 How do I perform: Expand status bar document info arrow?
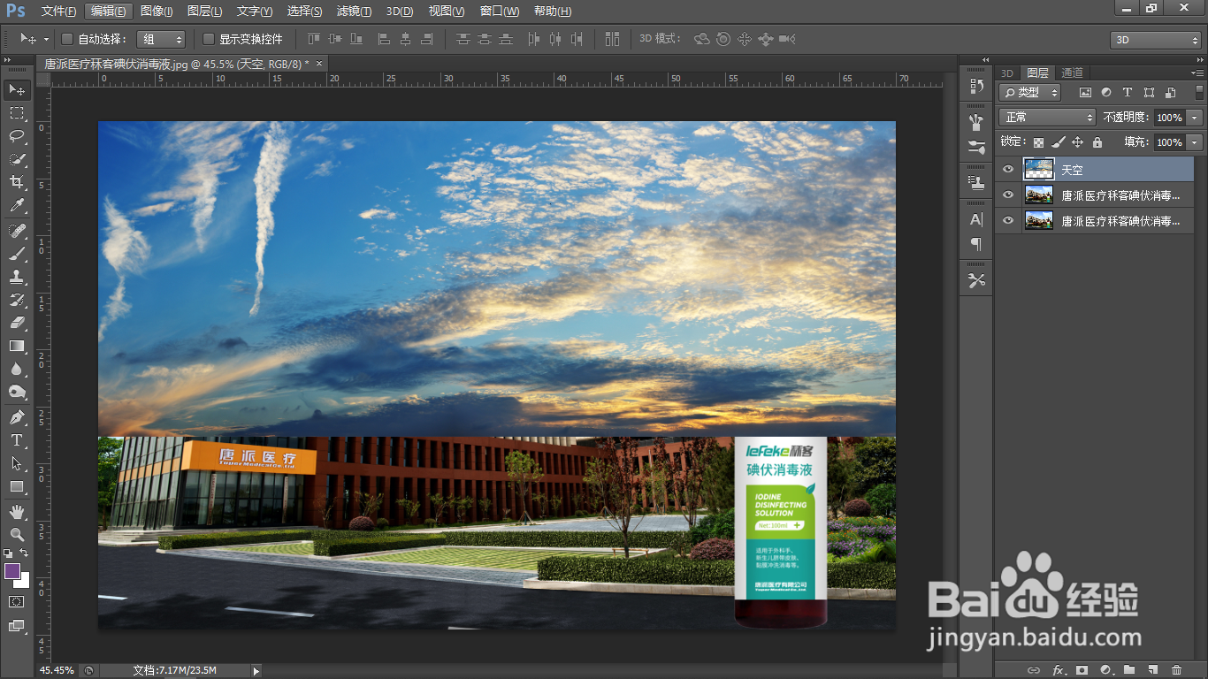(256, 671)
